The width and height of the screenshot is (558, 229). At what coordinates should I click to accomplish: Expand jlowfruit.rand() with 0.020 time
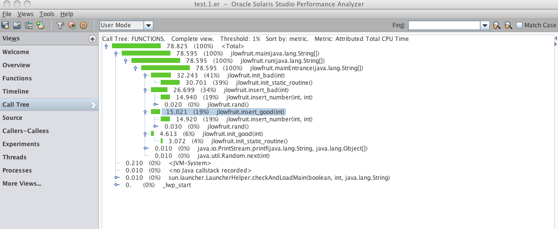(x=155, y=105)
